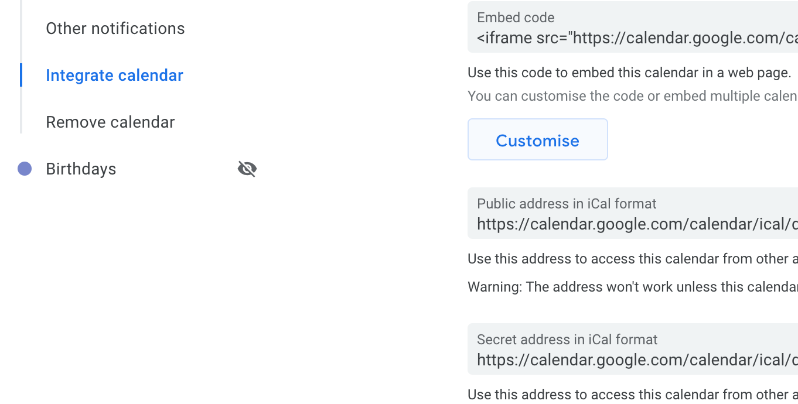Select the Secret address iCal URL
Viewport: 798px width, 404px height.
(x=637, y=360)
